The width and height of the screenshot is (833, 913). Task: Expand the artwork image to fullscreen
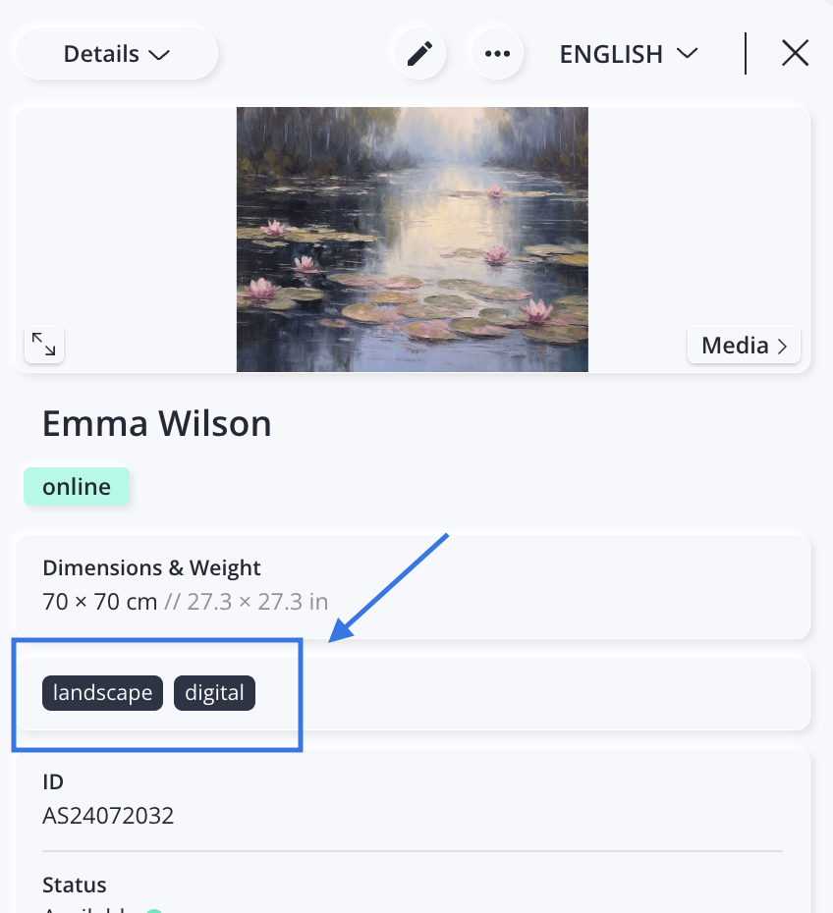click(x=43, y=345)
